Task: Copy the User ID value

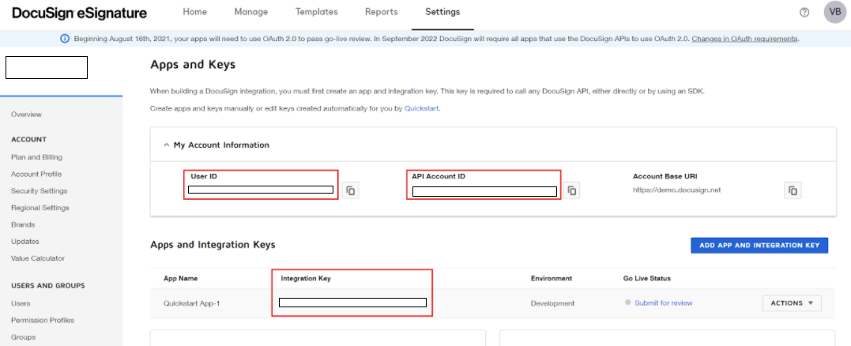Action: pyautogui.click(x=351, y=190)
